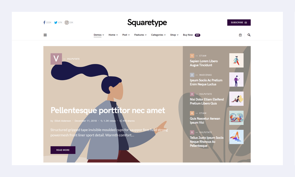The width and height of the screenshot is (295, 177).
Task: Open the Instagram social link icon
Action: (67, 23)
